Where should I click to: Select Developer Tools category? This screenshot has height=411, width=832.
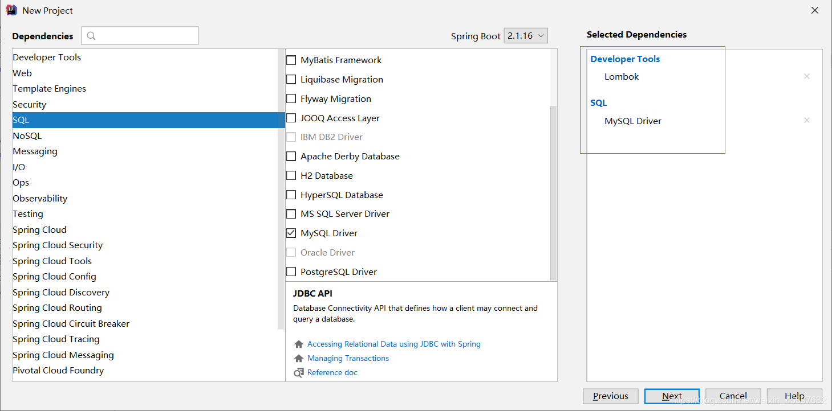pyautogui.click(x=145, y=57)
